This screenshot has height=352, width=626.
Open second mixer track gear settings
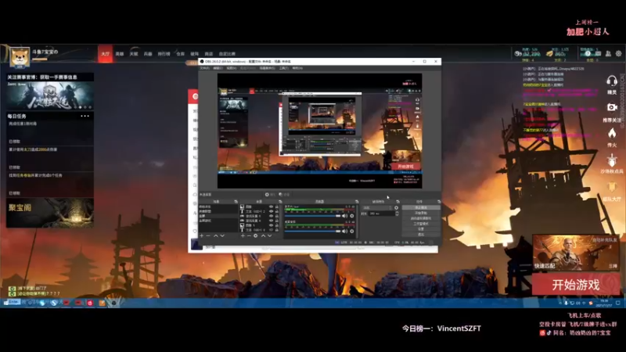coord(352,231)
